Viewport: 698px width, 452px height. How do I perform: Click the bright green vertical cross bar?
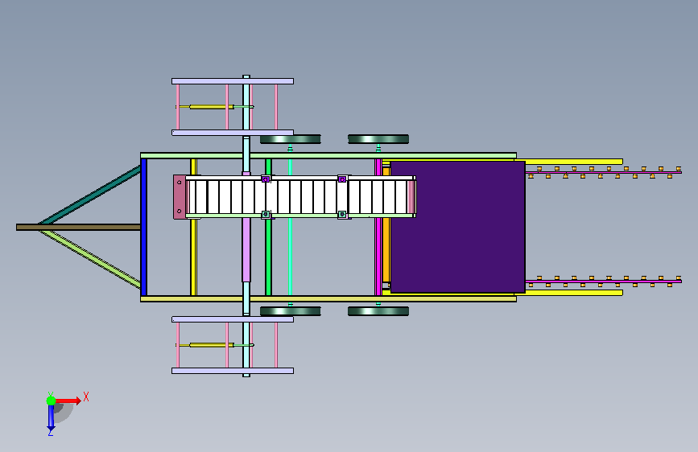[x=268, y=256]
